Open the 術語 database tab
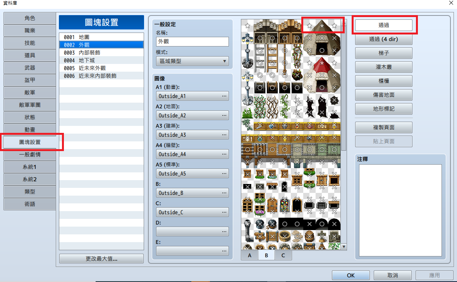Image resolution: width=457 pixels, height=282 pixels. click(30, 204)
